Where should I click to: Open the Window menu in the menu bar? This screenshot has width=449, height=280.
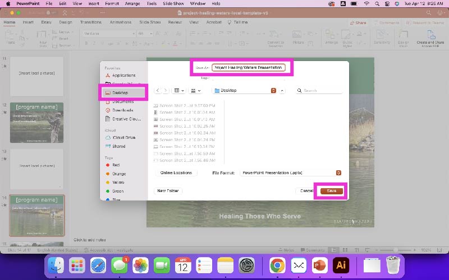pos(198,4)
